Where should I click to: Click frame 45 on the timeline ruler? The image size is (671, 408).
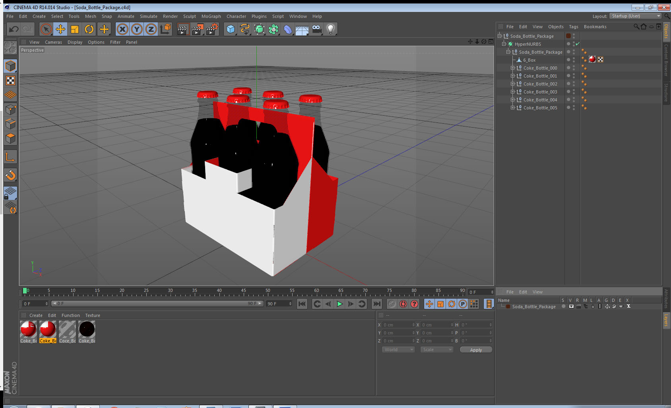coord(243,291)
